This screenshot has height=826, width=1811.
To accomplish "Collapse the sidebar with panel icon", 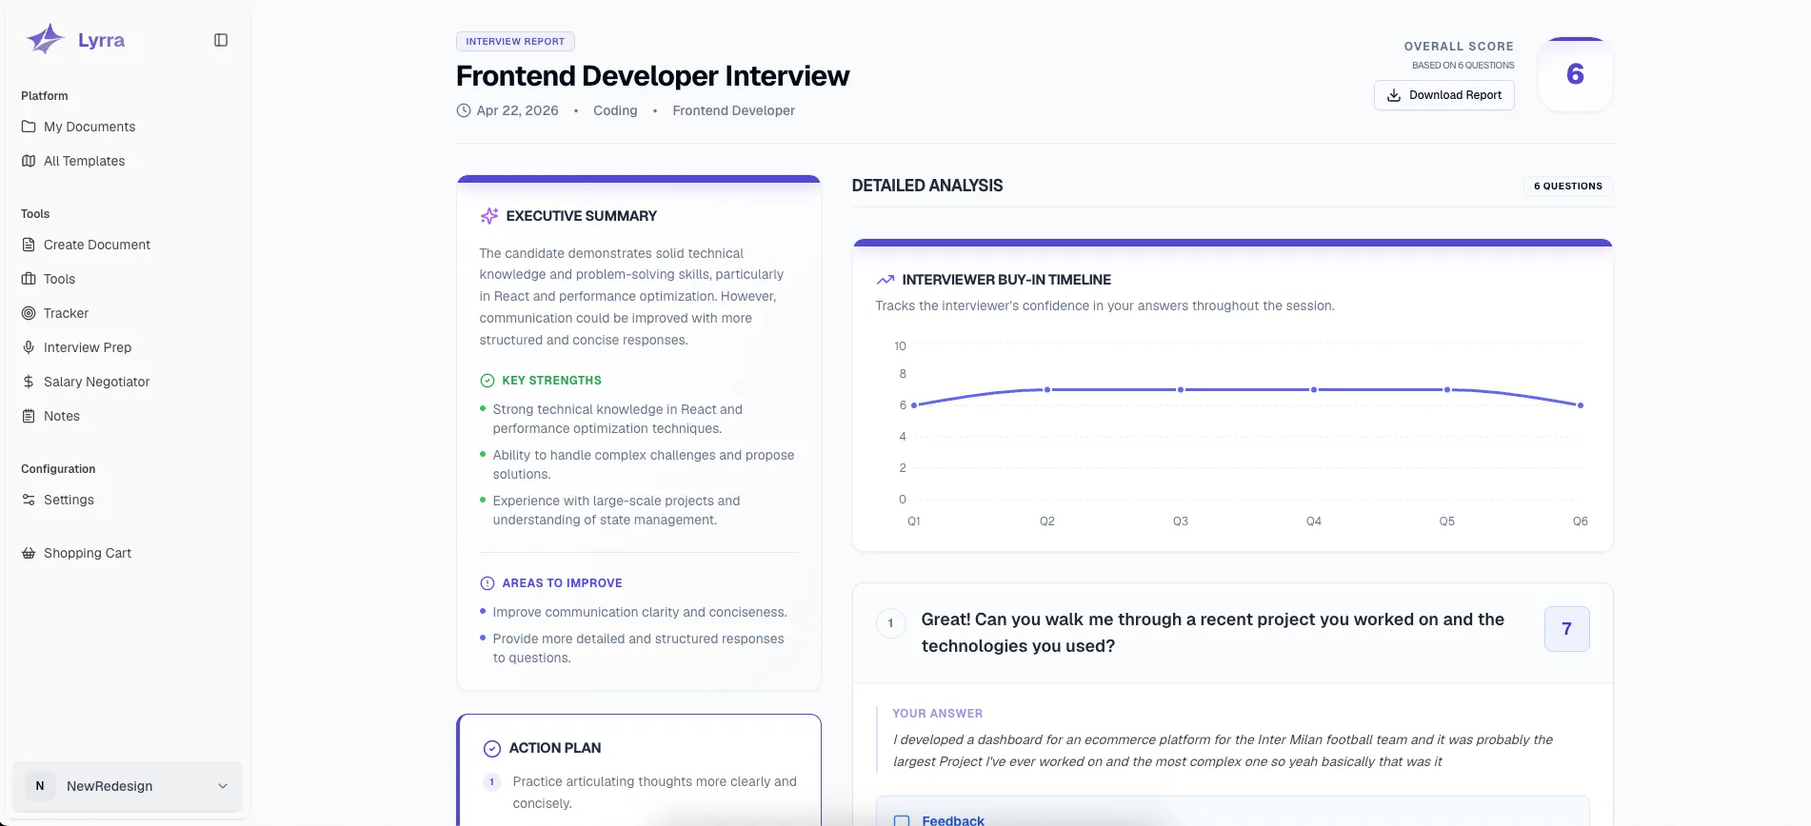I will click(221, 40).
